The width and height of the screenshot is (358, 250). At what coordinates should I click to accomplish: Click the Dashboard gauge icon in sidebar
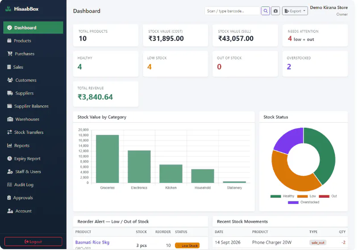(9, 28)
